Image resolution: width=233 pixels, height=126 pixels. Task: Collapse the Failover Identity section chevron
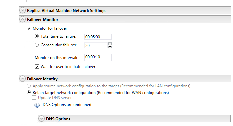tap(22, 79)
